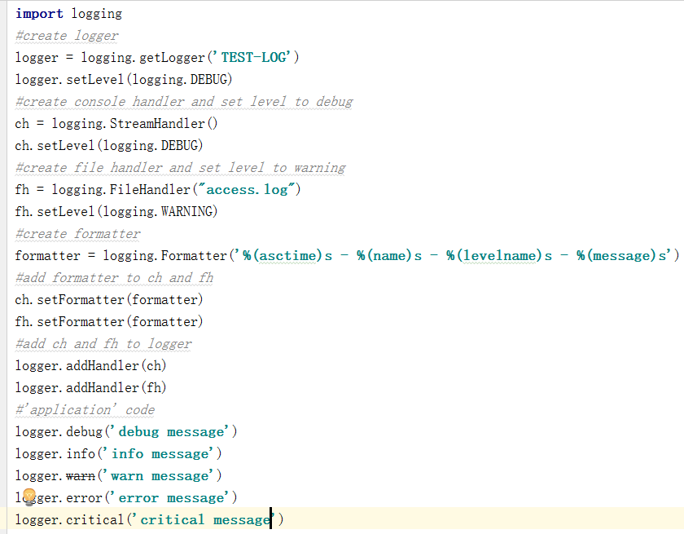
Task: Click the 'access.log' filename string
Action: tap(247, 189)
